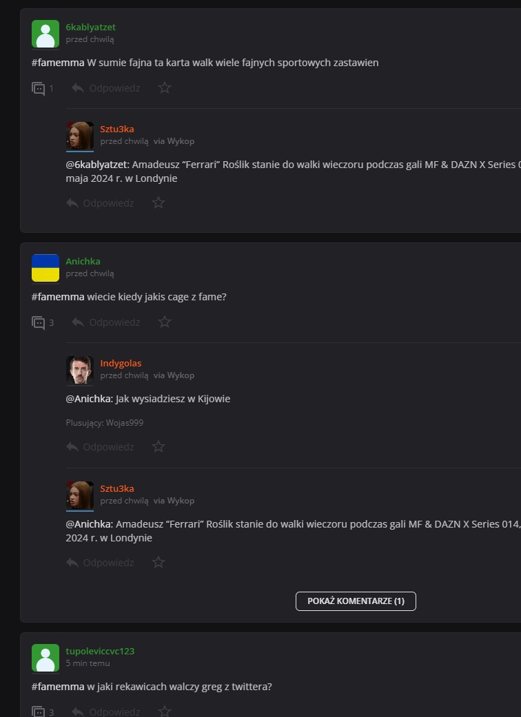Star 6kablyatzet's post about the fight card
521x717 pixels.
(x=165, y=88)
